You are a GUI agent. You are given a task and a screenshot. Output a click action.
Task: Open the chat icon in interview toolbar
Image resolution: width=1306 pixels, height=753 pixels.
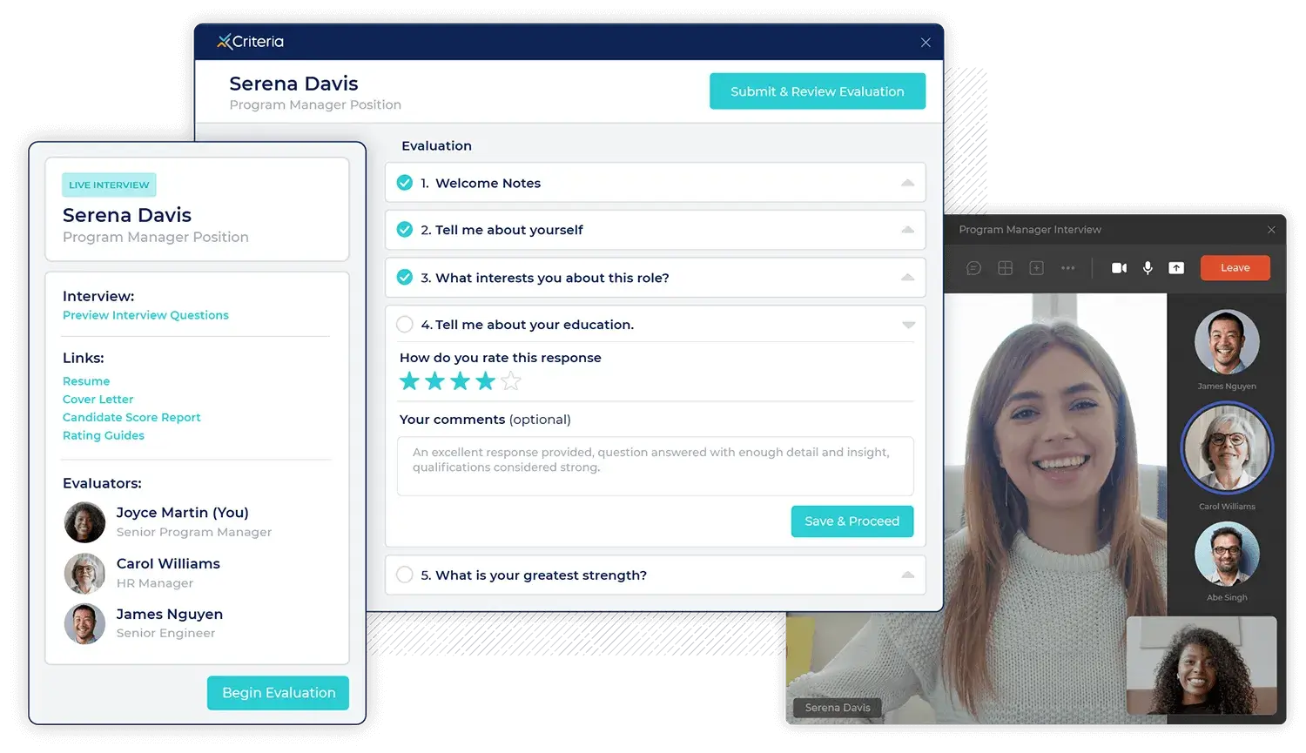(973, 268)
